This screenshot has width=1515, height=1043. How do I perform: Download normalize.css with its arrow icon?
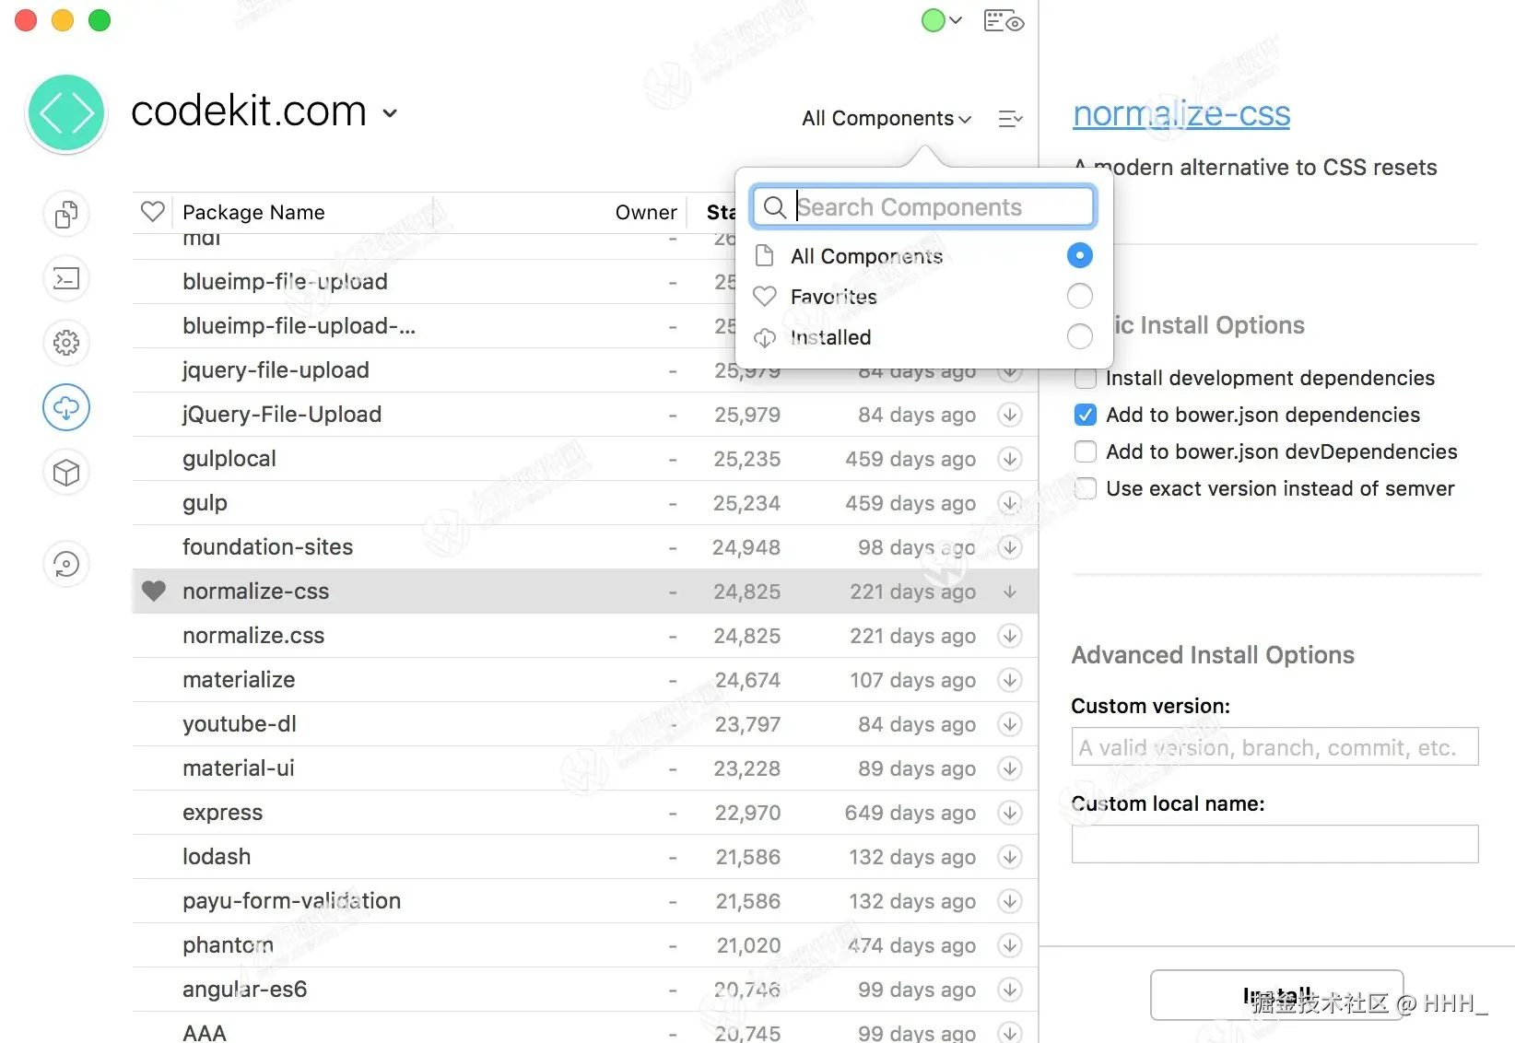pos(1010,636)
